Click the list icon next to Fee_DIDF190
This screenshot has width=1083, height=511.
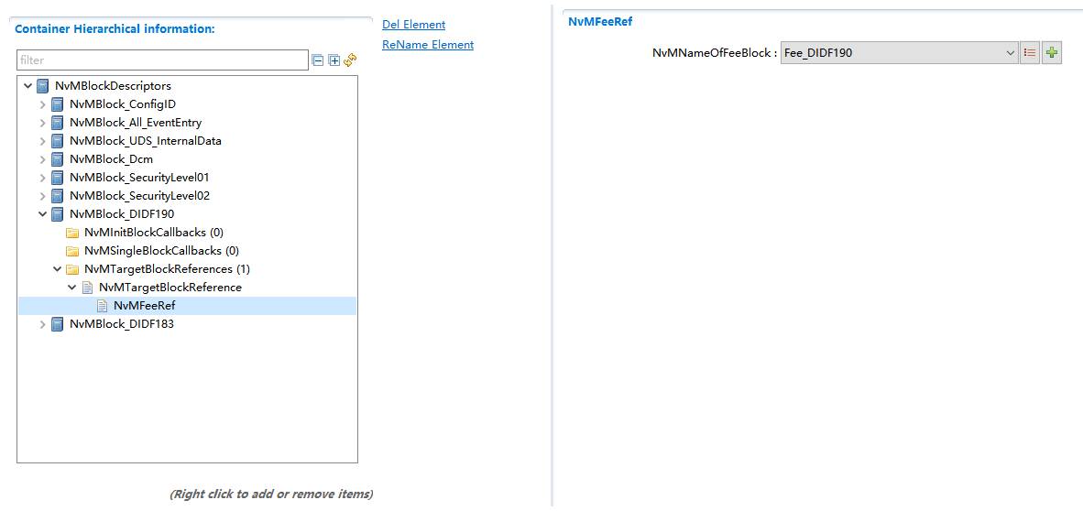pyautogui.click(x=1030, y=53)
